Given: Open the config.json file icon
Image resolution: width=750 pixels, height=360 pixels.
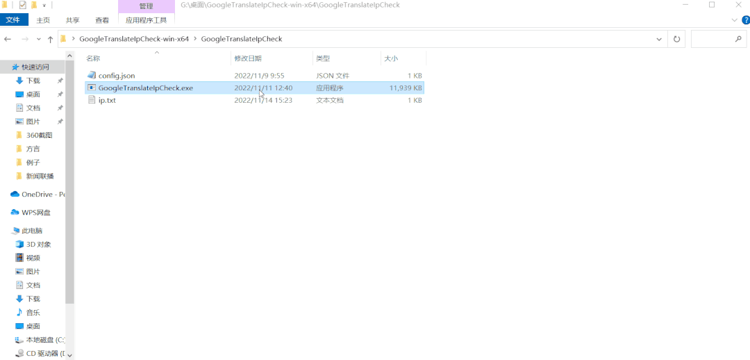Looking at the screenshot, I should tap(92, 76).
